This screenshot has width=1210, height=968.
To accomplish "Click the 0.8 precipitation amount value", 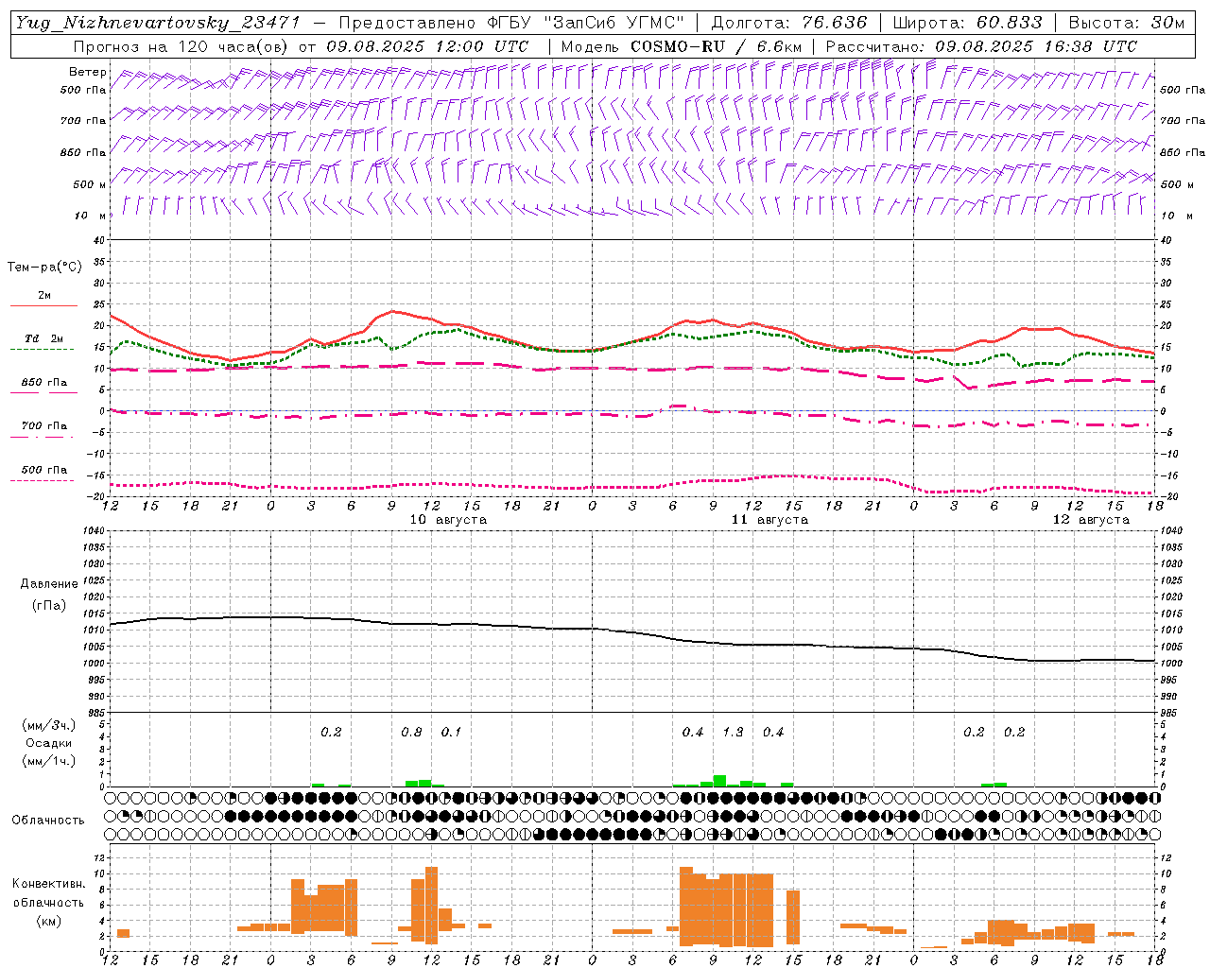I will click(411, 733).
